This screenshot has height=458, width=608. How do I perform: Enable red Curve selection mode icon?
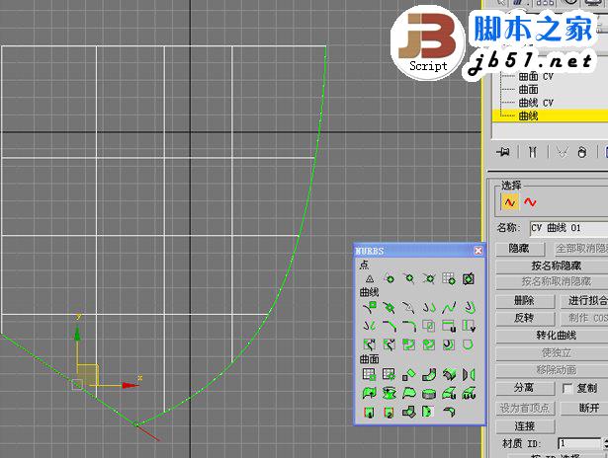point(530,201)
